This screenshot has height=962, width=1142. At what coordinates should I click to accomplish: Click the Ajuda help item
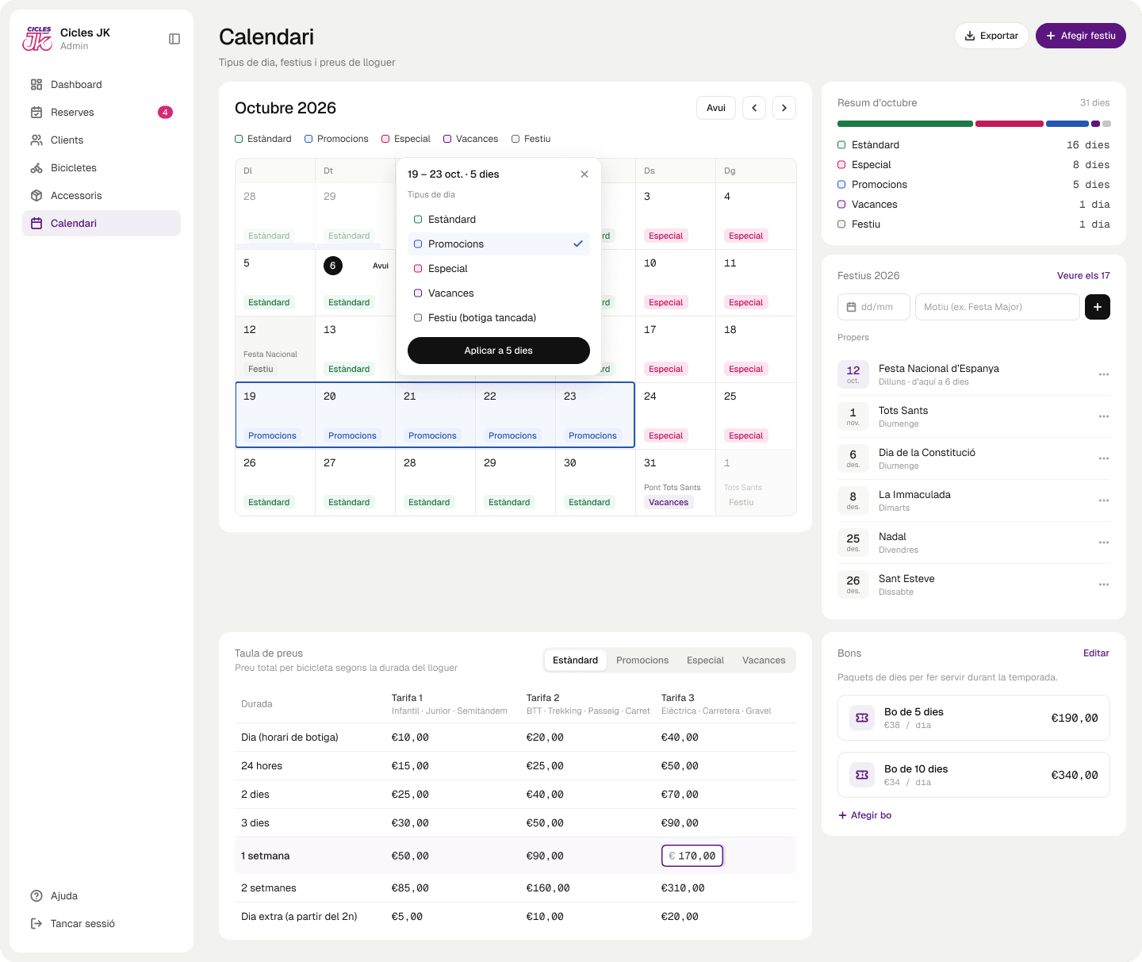coord(102,895)
